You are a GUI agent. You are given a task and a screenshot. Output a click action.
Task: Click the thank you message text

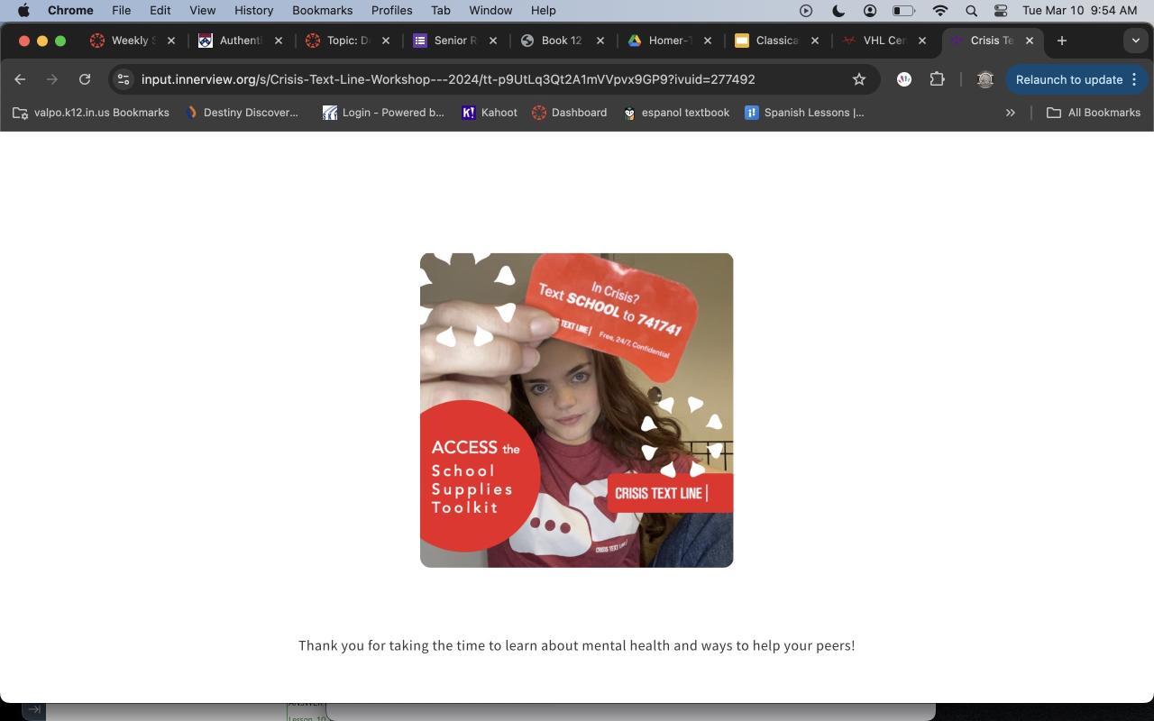pyautogui.click(x=577, y=645)
